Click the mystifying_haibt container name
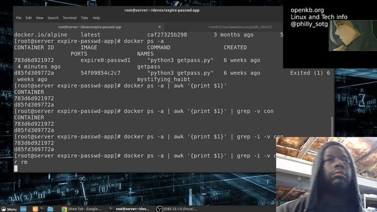 pyautogui.click(x=164, y=79)
